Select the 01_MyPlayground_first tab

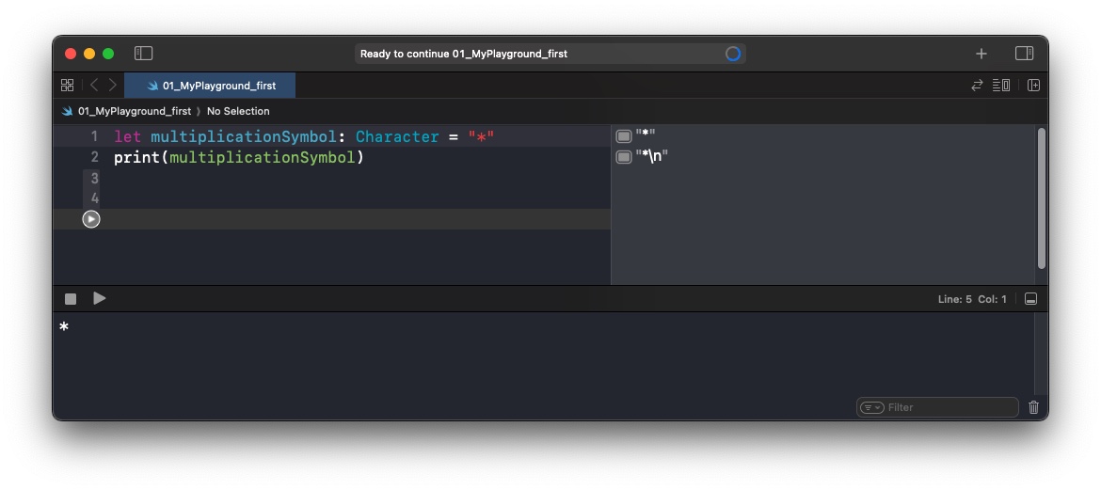[210, 86]
